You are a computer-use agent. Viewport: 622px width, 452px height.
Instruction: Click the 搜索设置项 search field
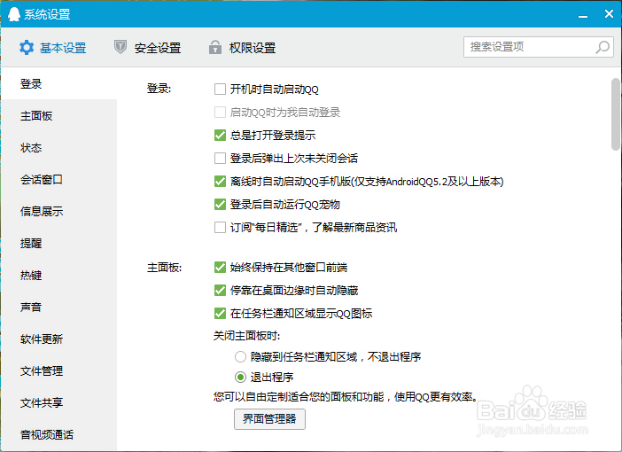point(539,47)
